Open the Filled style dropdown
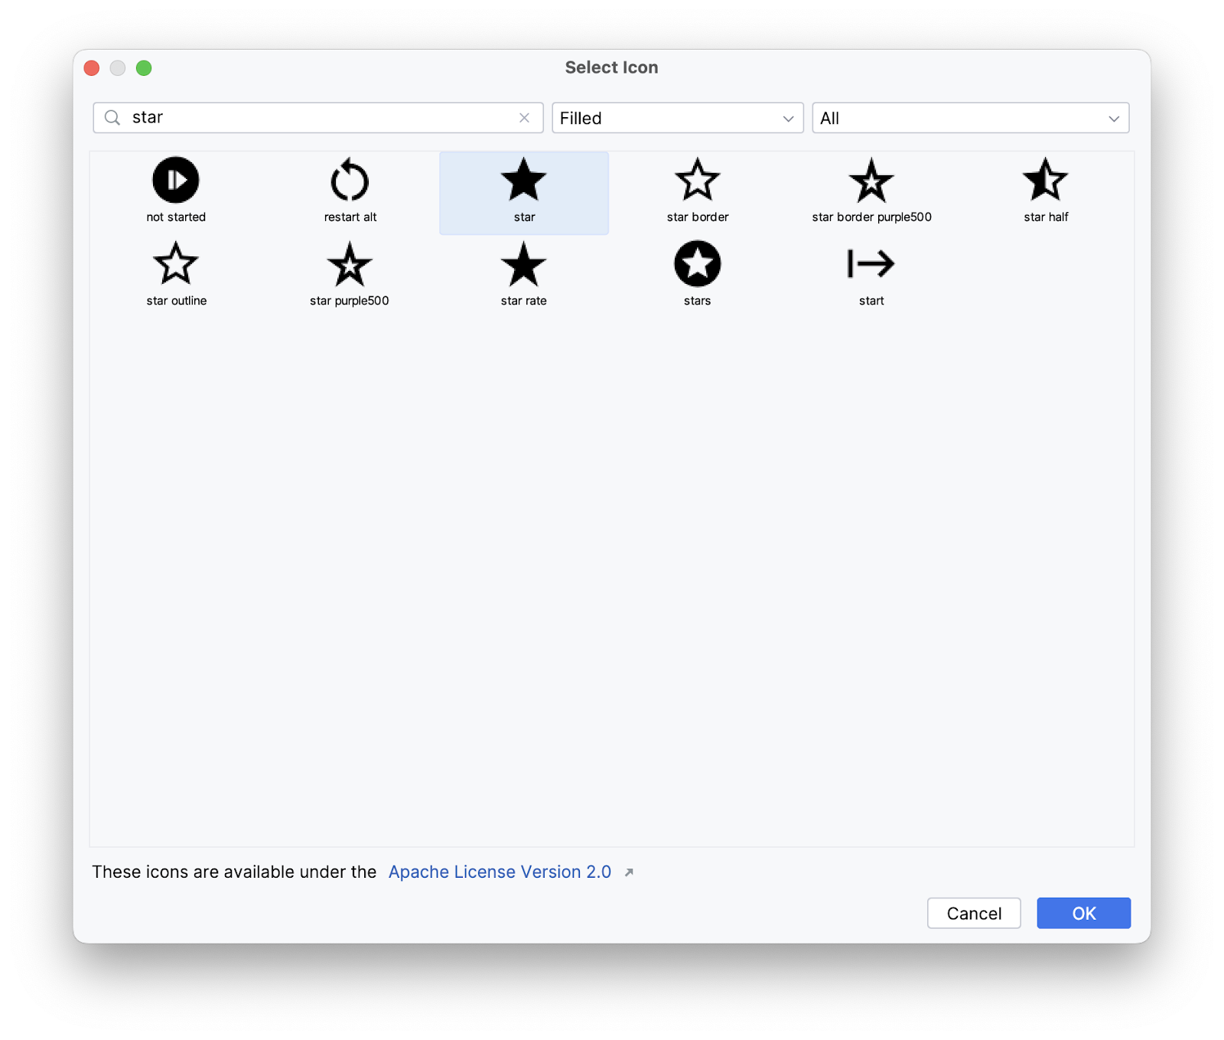This screenshot has height=1040, width=1224. click(x=677, y=118)
